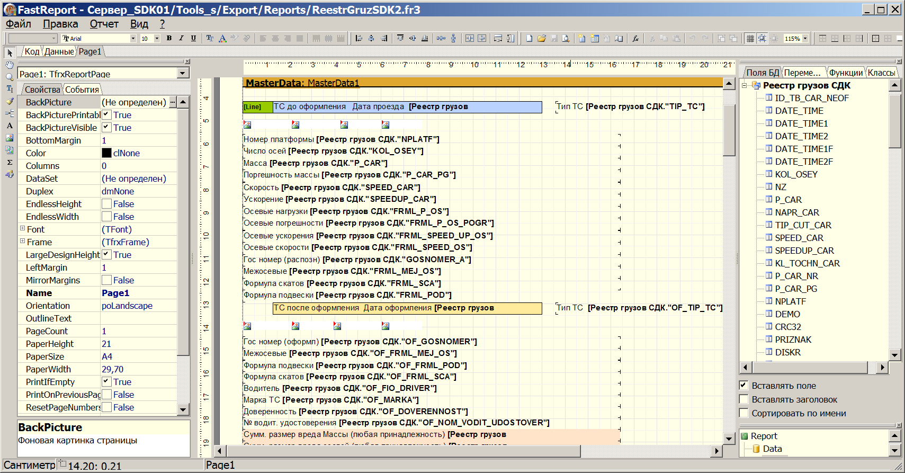Image resolution: width=905 pixels, height=473 pixels.
Task: Click the Italic formatting button
Action: [x=181, y=38]
